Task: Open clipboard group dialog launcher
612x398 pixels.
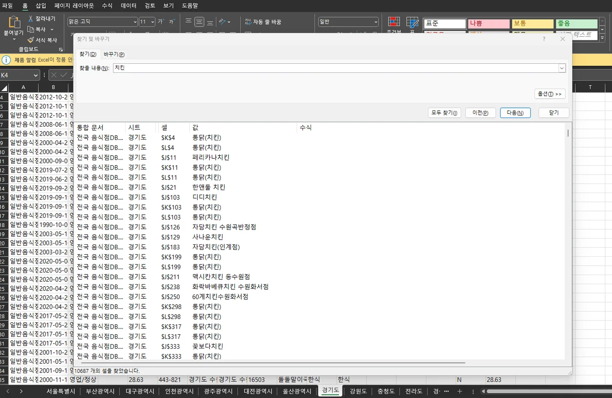Action: [x=61, y=50]
